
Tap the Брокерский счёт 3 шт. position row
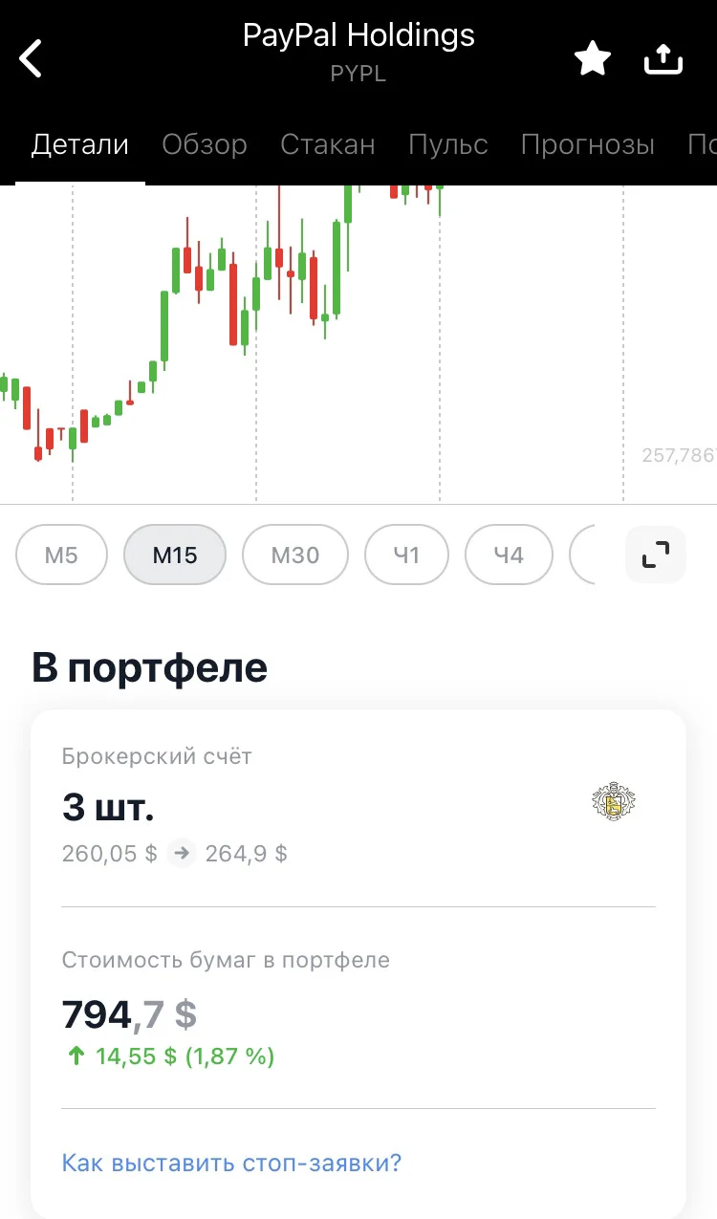pos(358,810)
